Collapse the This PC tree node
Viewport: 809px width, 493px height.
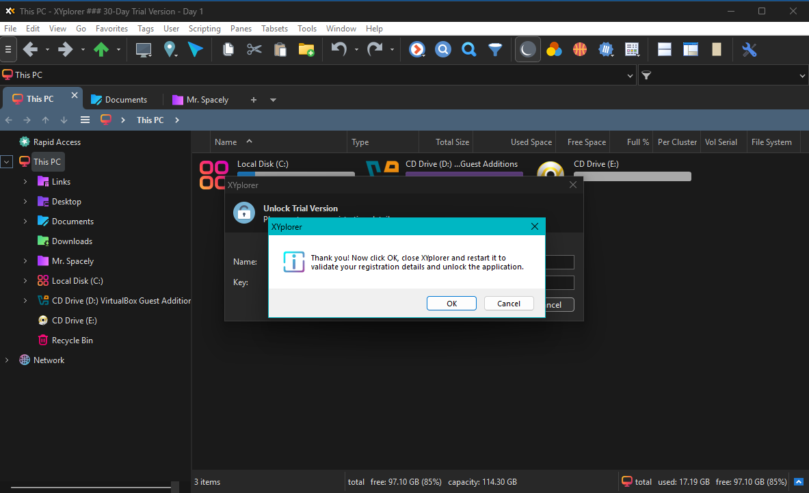pyautogui.click(x=7, y=162)
